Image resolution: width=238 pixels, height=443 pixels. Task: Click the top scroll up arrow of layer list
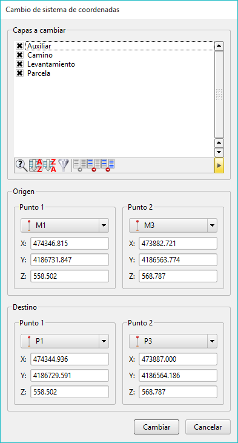click(x=219, y=46)
